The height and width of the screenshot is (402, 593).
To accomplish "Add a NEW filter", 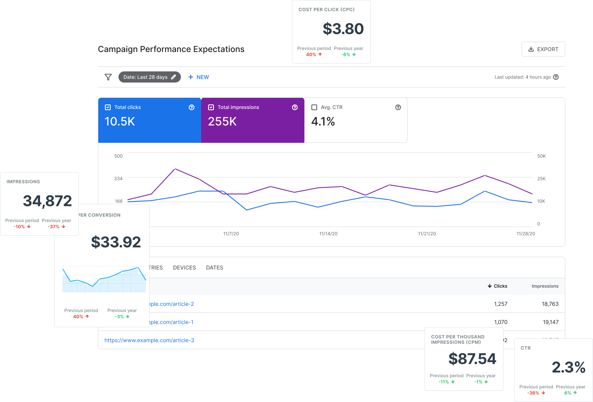I will tap(199, 77).
